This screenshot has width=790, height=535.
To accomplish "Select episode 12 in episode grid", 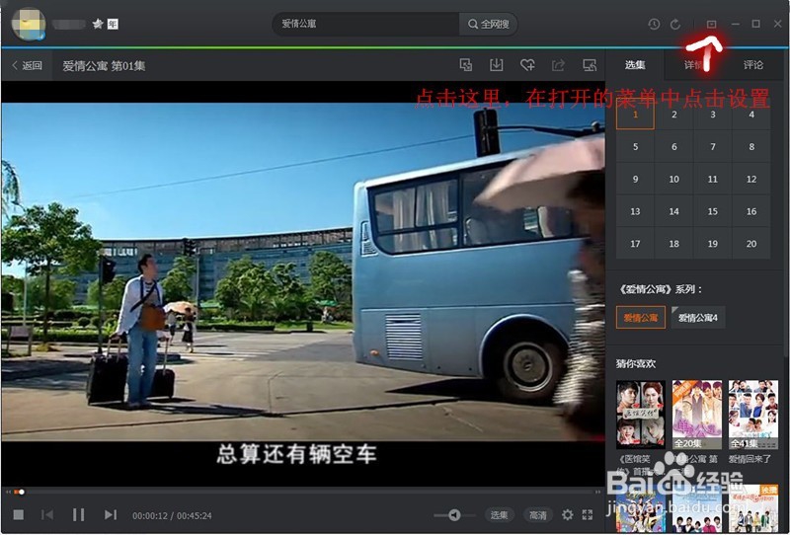I will 751,179.
